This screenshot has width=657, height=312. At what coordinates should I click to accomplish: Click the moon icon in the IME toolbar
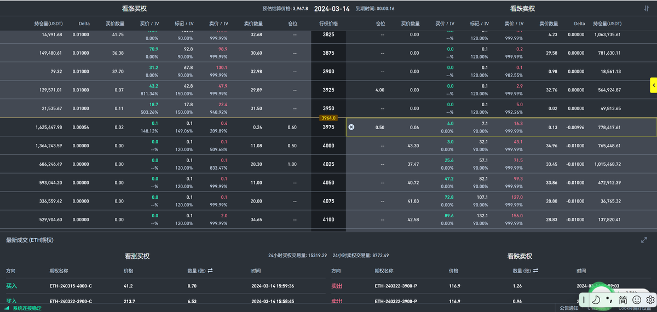[x=596, y=300]
